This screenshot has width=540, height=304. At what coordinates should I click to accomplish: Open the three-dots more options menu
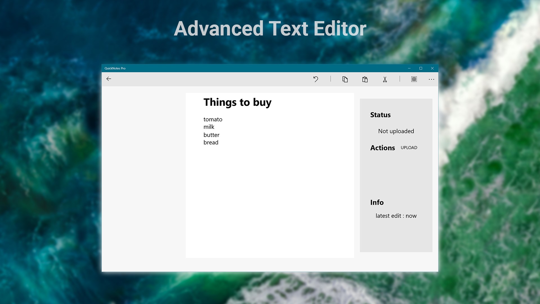(431, 79)
